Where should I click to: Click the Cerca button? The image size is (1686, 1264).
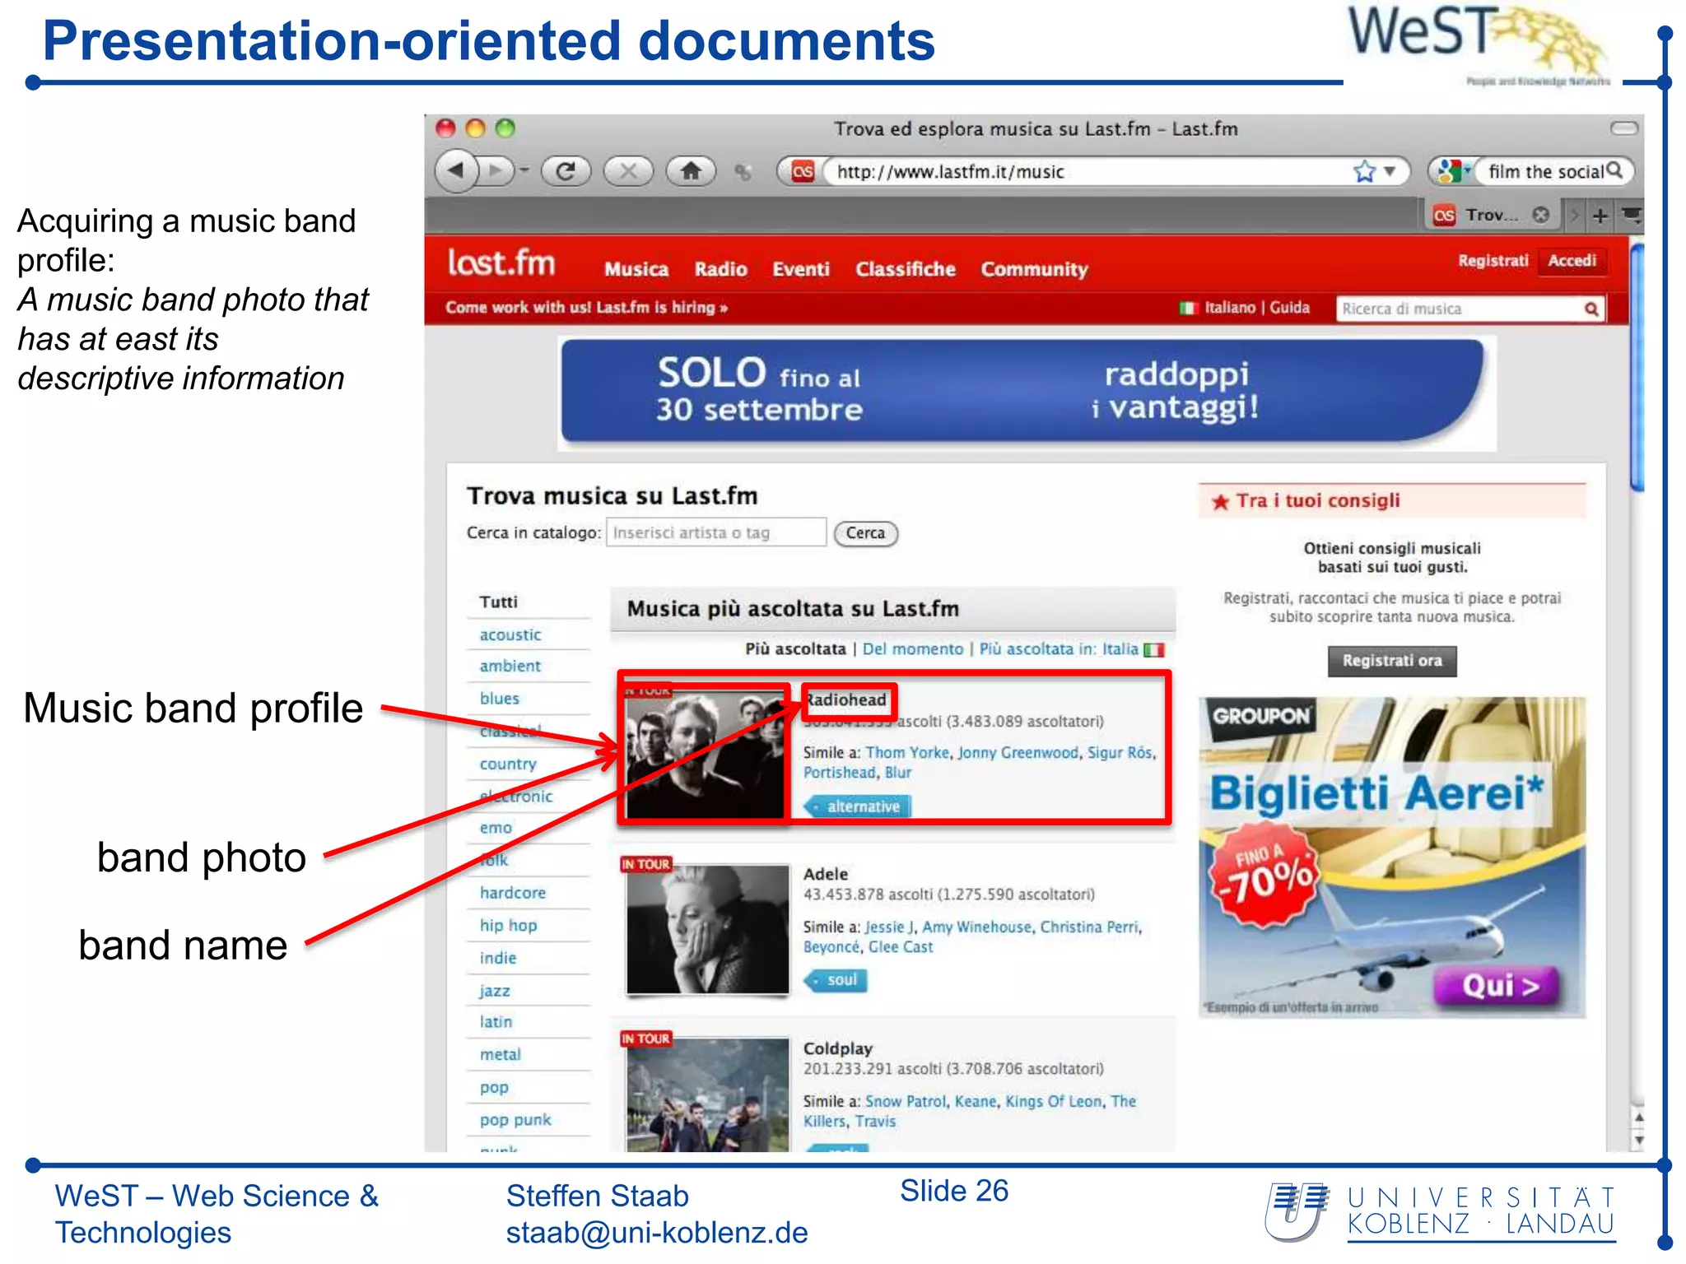(x=865, y=533)
